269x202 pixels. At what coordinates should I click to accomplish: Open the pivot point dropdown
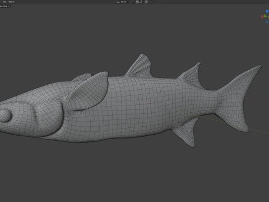(x=132, y=2)
